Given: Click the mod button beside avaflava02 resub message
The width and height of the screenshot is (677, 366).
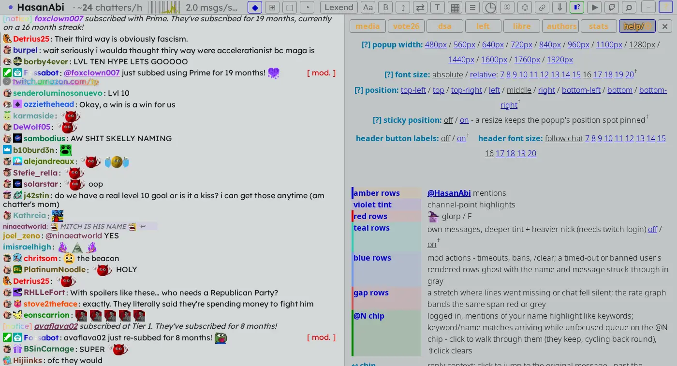Looking at the screenshot, I should 321,337.
